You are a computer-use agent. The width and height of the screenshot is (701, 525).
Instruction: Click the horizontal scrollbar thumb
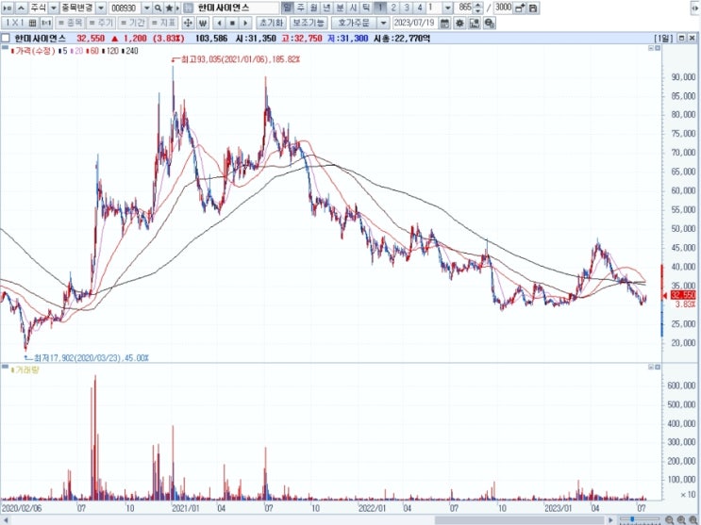tap(520, 520)
